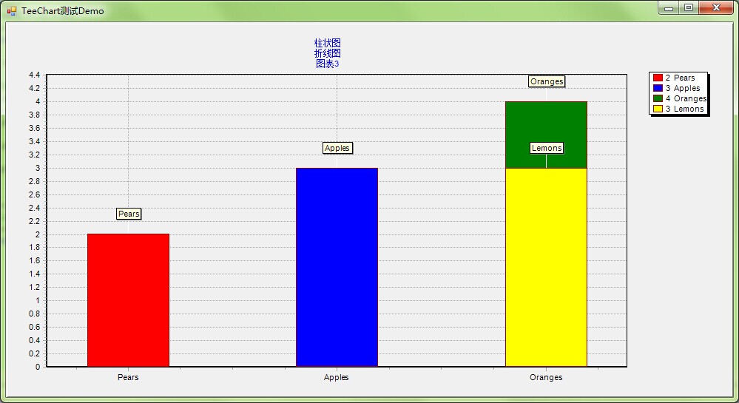Image resolution: width=739 pixels, height=403 pixels.
Task: Click the 0 y-axis value
Action: [38, 367]
